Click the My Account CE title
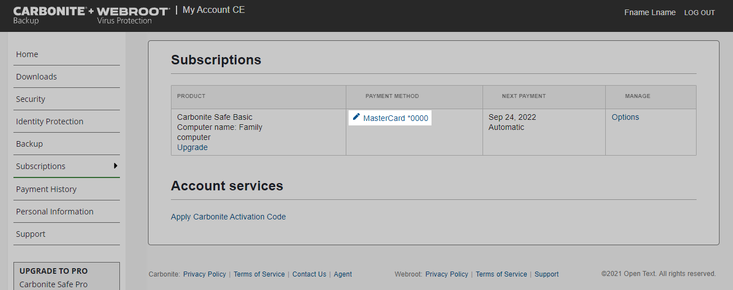This screenshot has width=733, height=290. [x=214, y=10]
